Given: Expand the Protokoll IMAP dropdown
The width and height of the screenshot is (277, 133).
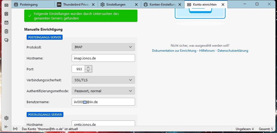Looking at the screenshot, I should click(x=103, y=47).
